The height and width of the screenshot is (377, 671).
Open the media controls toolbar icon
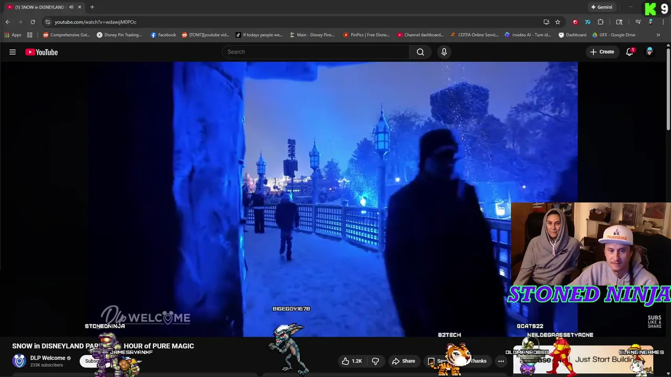[x=638, y=22]
